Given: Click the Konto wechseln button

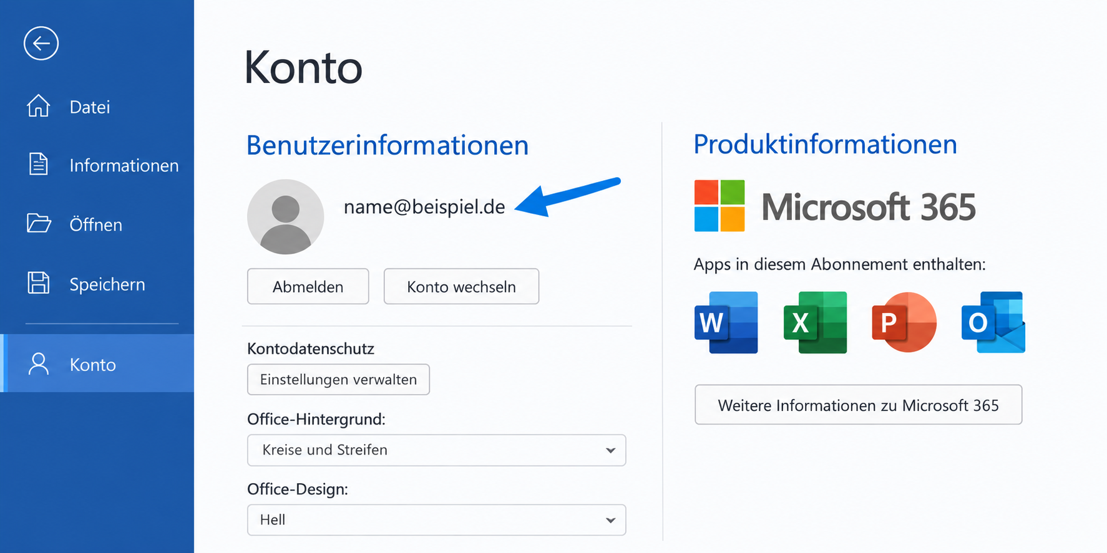Looking at the screenshot, I should (x=461, y=287).
